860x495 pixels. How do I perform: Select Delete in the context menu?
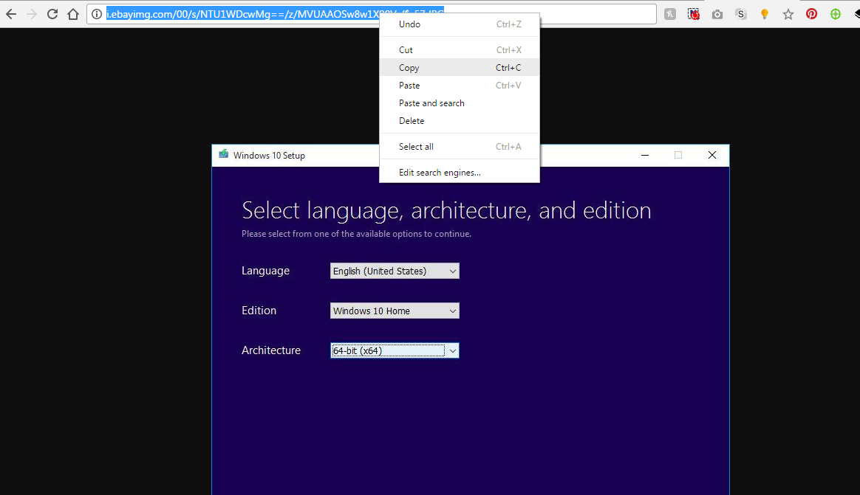(x=460, y=120)
